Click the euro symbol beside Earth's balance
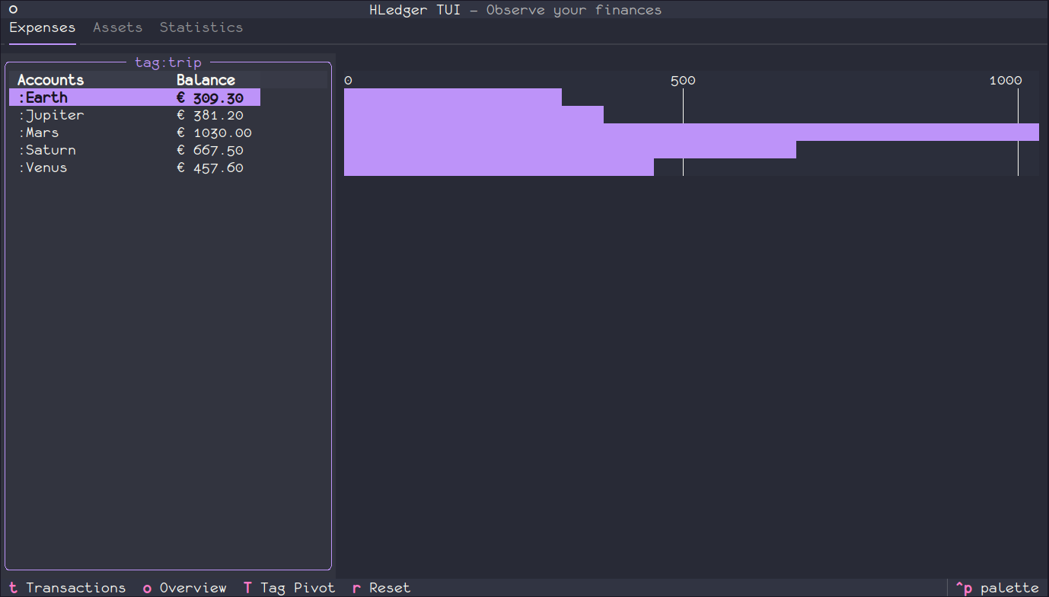 tap(180, 97)
